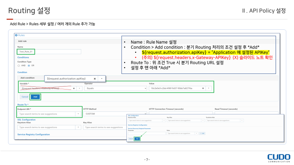This screenshot has height=165, width=294.
Task: Clear the request.authorization.apiKey popup with its X icon
Action: point(94,78)
